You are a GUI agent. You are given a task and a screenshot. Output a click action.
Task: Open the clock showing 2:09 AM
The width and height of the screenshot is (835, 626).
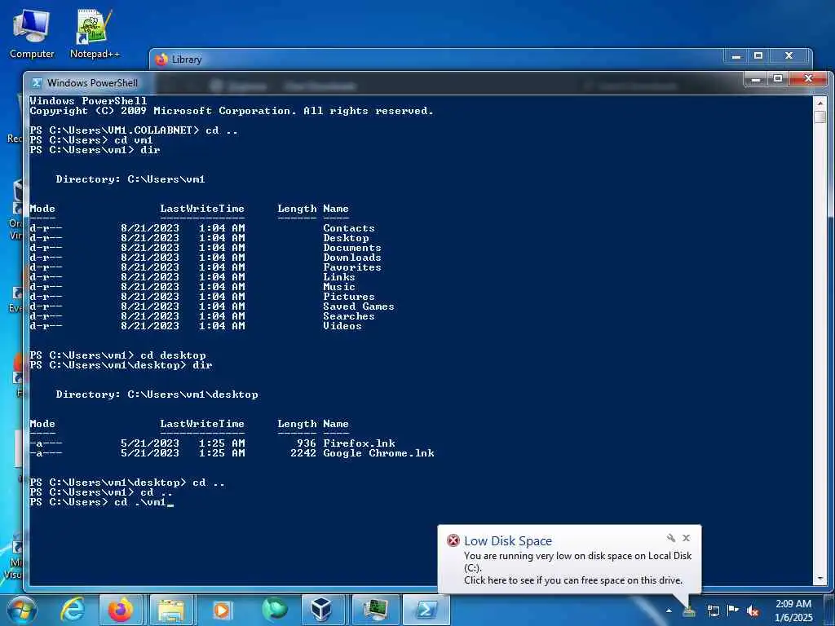tap(793, 611)
